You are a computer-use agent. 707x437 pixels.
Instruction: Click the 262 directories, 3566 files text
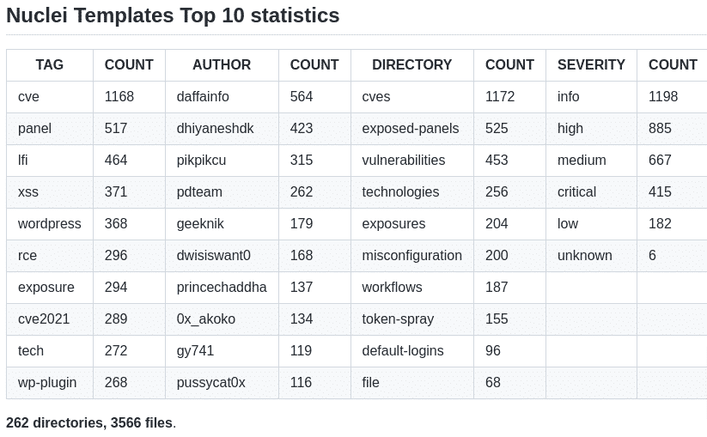click(x=90, y=422)
